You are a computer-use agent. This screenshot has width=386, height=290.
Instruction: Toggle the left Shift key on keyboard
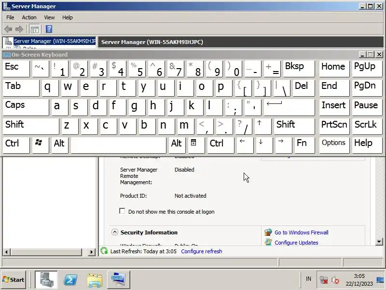[x=31, y=127]
